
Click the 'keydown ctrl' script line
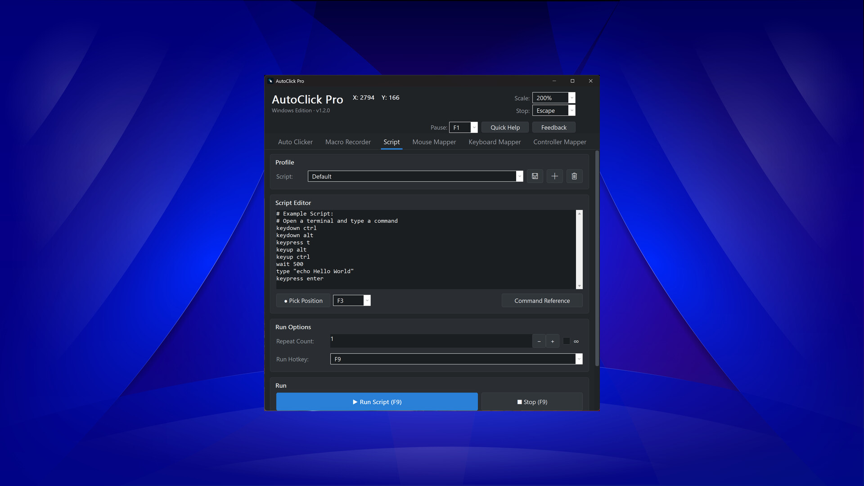pos(297,228)
